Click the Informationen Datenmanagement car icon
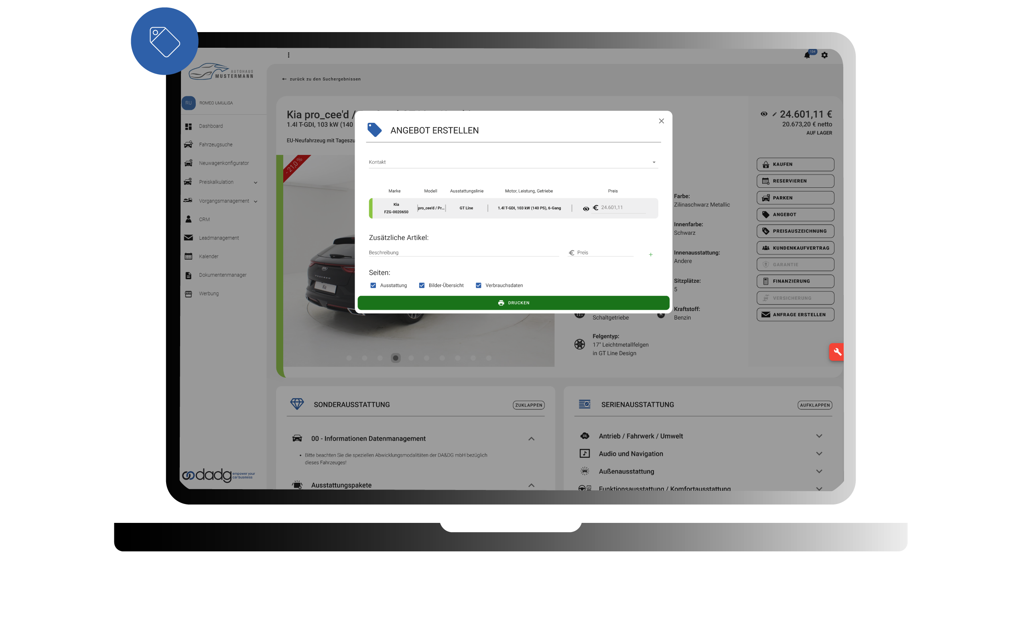Viewport: 1021px width, 622px height. 297,439
